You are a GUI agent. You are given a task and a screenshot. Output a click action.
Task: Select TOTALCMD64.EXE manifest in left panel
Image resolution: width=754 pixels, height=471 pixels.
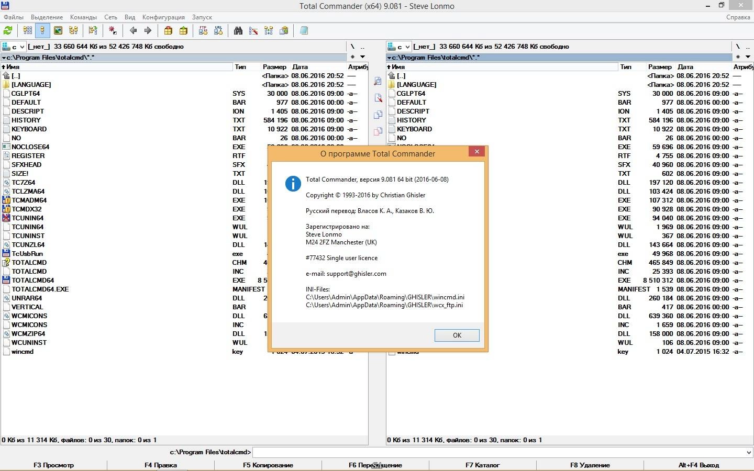(40, 289)
